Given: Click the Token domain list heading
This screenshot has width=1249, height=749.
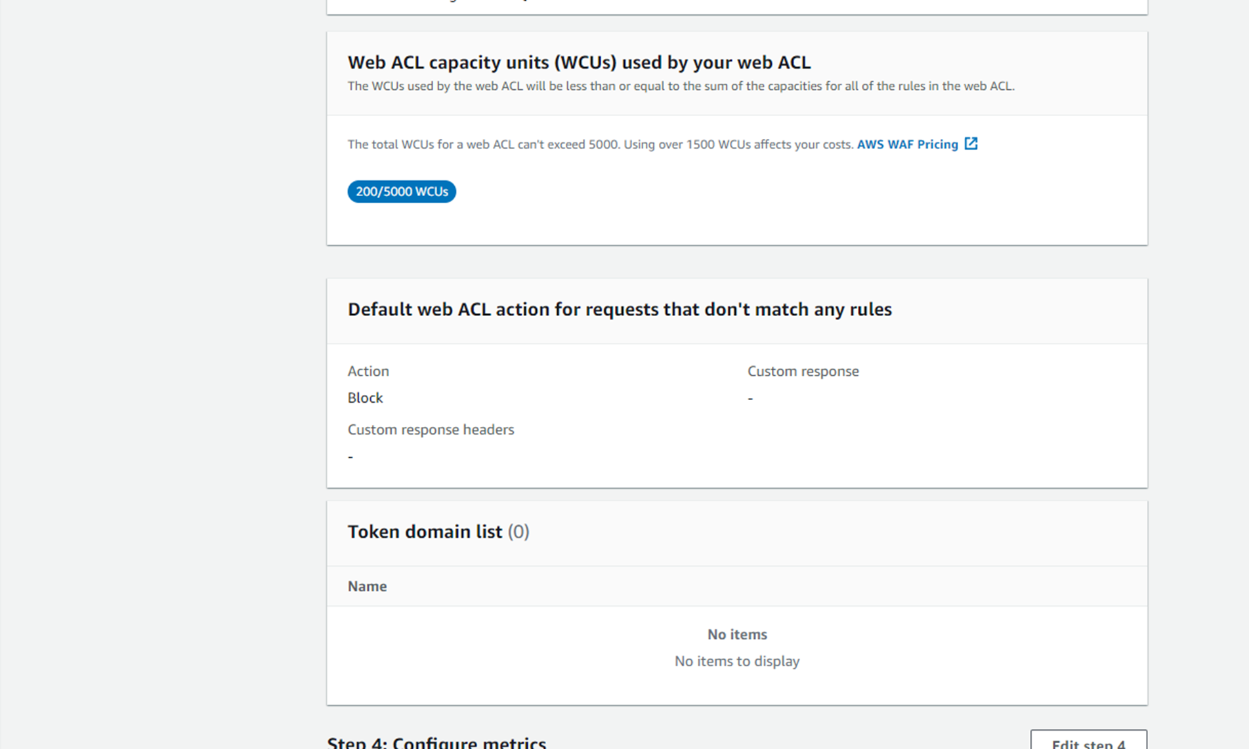Looking at the screenshot, I should (425, 532).
